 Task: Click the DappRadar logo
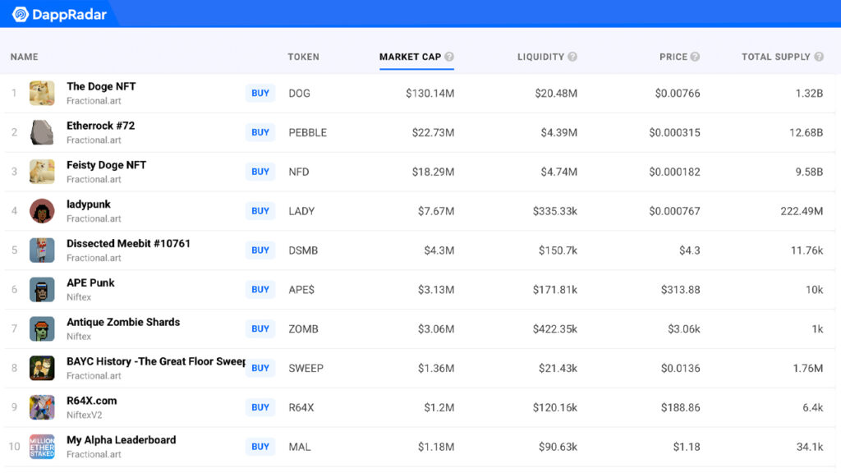59,15
